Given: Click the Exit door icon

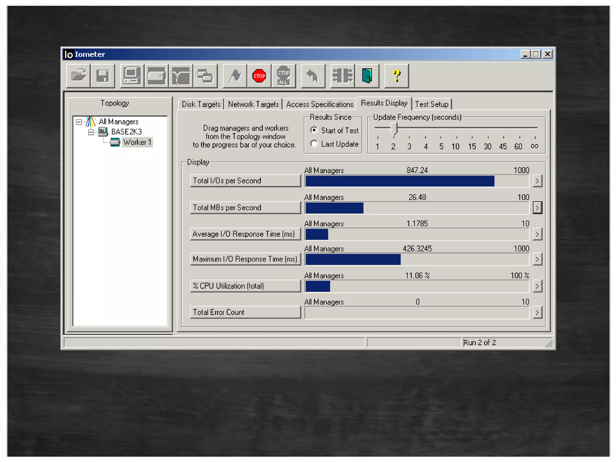Looking at the screenshot, I should pyautogui.click(x=367, y=75).
